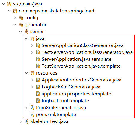136x126 pixels.
Task: Click the config package icon
Action: coord(21,18)
